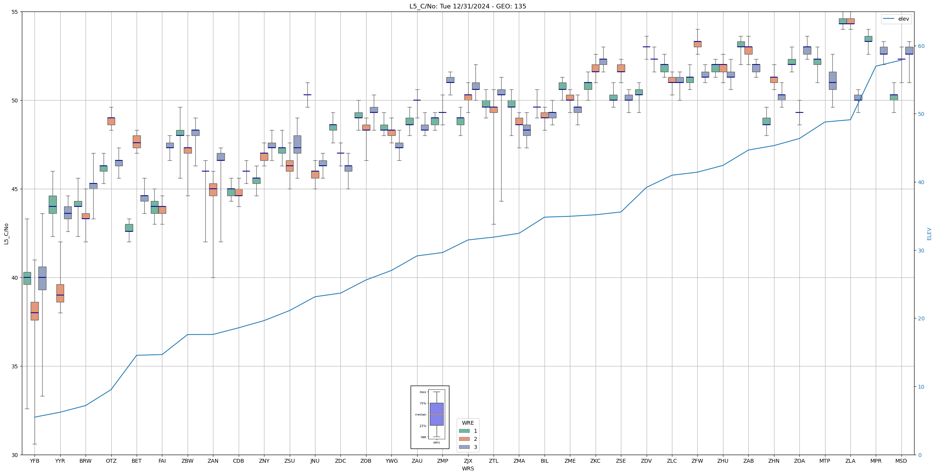This screenshot has width=936, height=475.
Task: Click the MSD station tick label
Action: click(x=901, y=461)
